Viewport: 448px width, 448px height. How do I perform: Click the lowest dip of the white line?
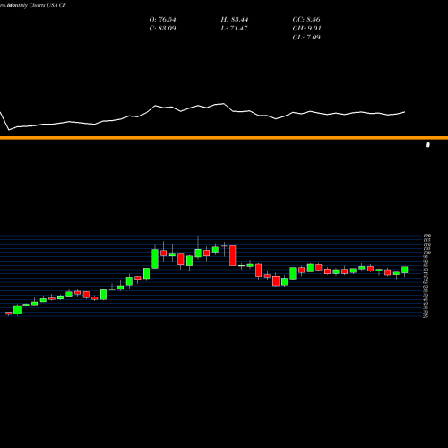click(9, 130)
